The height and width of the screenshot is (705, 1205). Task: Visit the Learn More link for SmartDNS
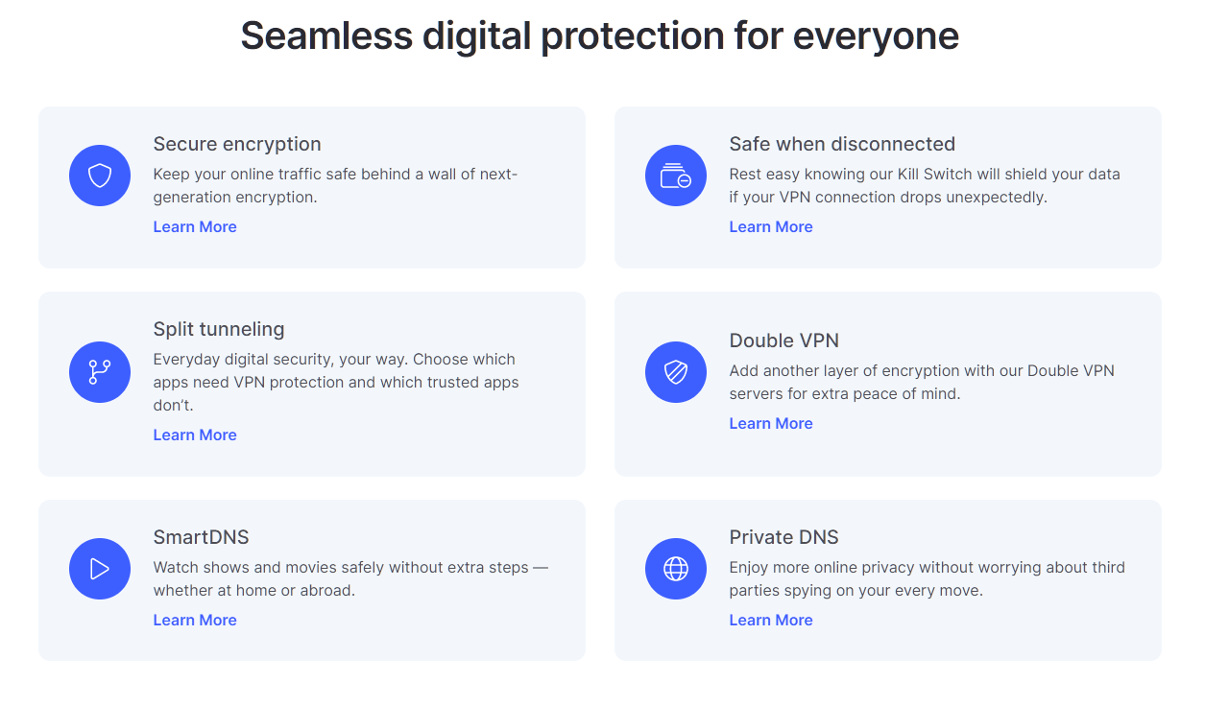click(195, 621)
